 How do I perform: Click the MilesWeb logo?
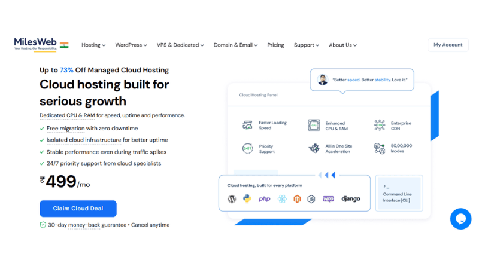[35, 44]
